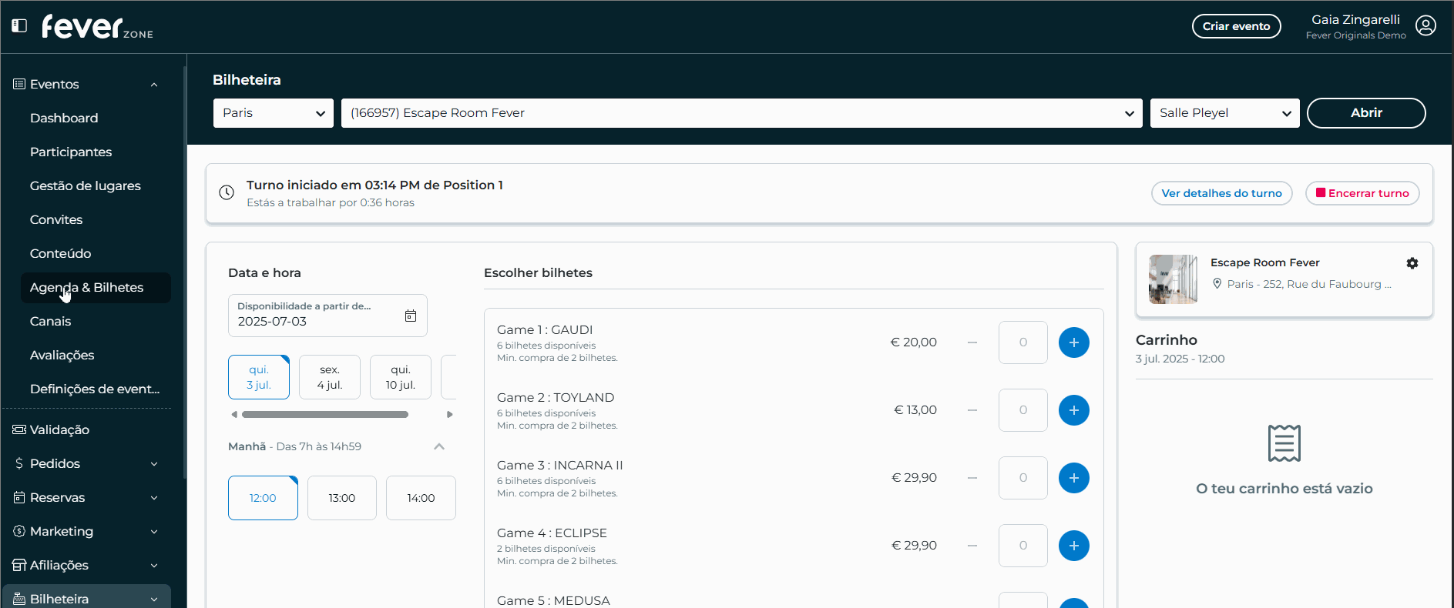Click the Escape Room Fever thumbnail

tap(1174, 279)
